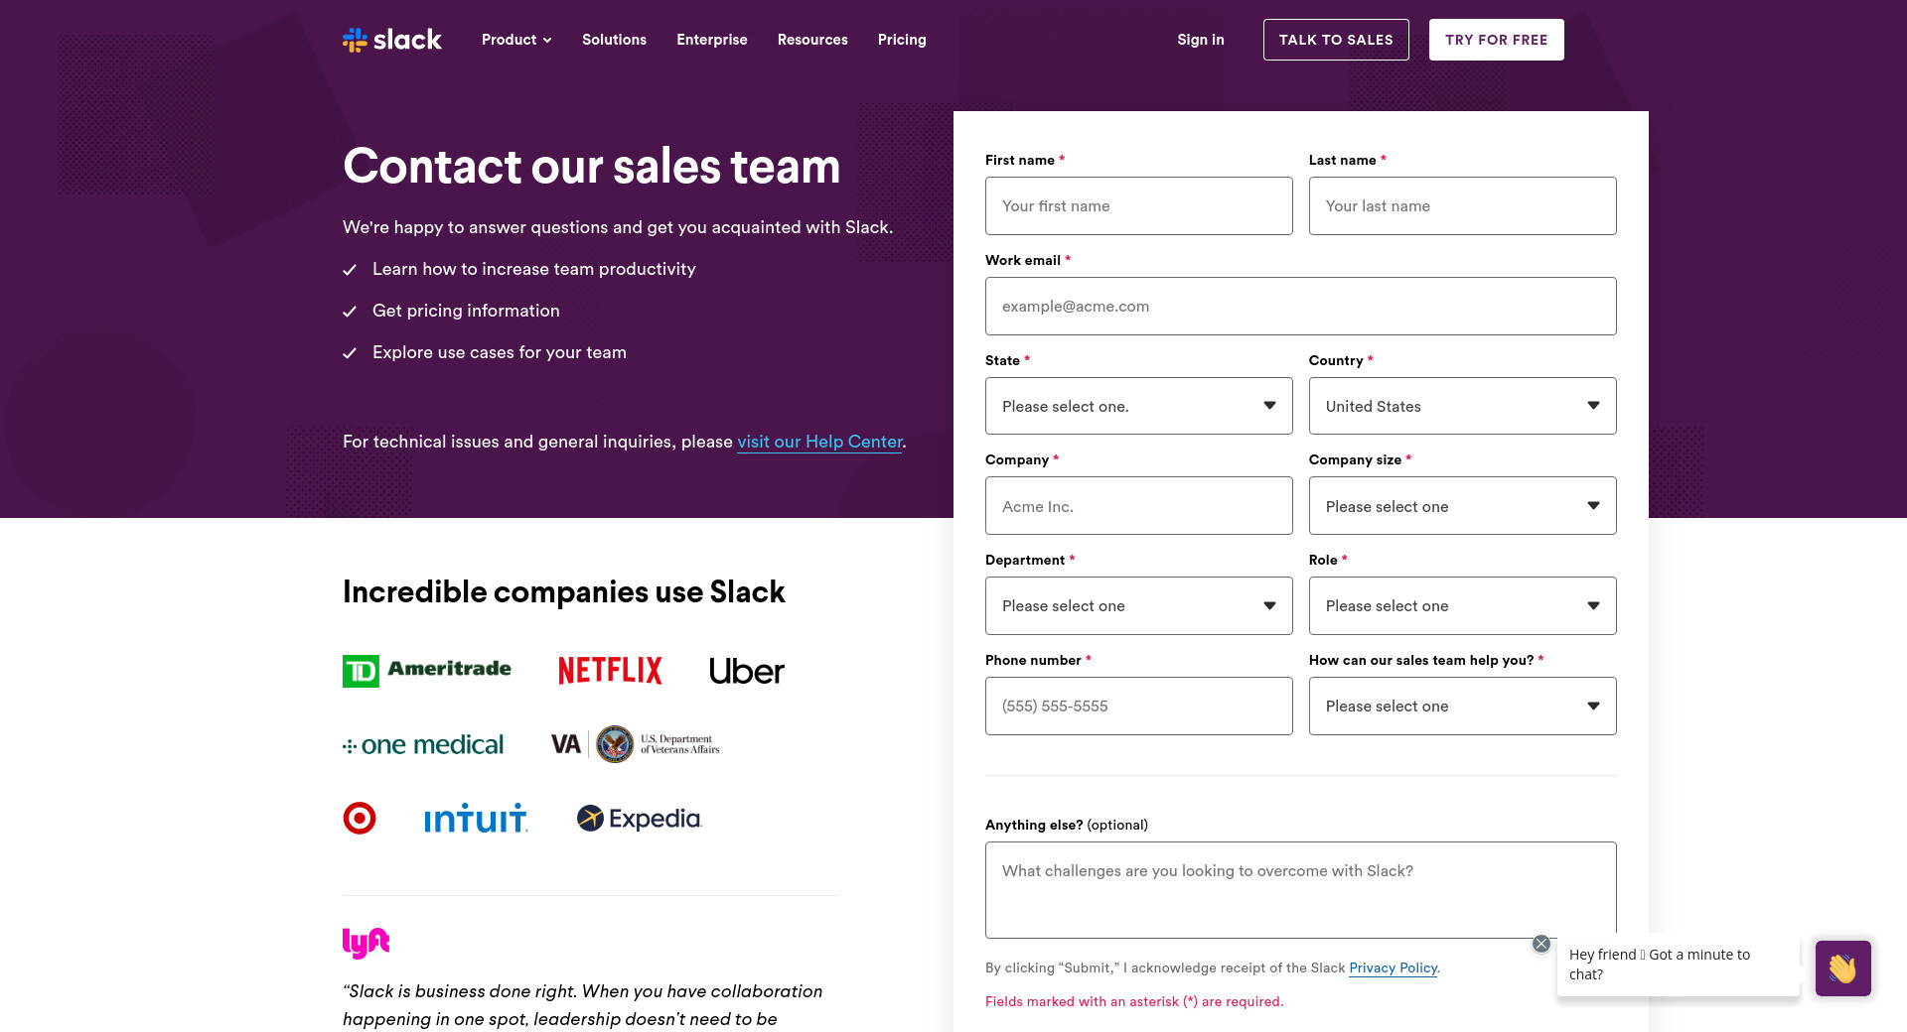The height and width of the screenshot is (1032, 1907).
Task: Click the Expedia logo
Action: pos(640,819)
